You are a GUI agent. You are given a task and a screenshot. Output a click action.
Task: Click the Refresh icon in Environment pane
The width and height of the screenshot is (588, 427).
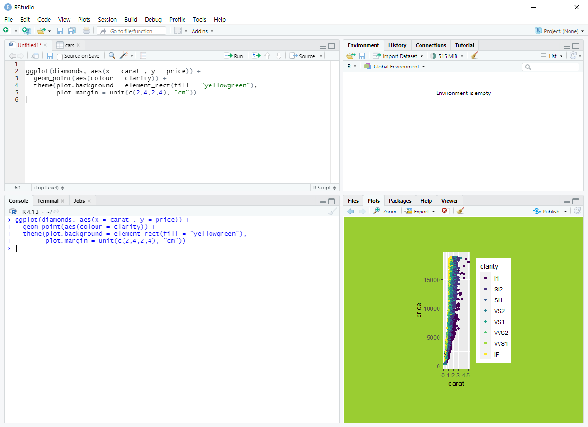[x=574, y=56]
